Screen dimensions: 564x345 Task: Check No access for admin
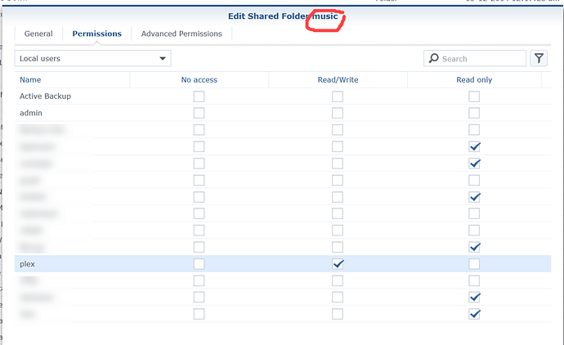(x=199, y=113)
